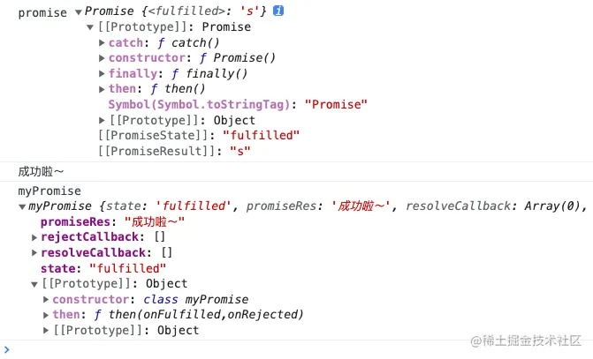The image size is (593, 359).
Task: Expand then(onFulfilled,onRejected) function entry
Action: (x=46, y=315)
